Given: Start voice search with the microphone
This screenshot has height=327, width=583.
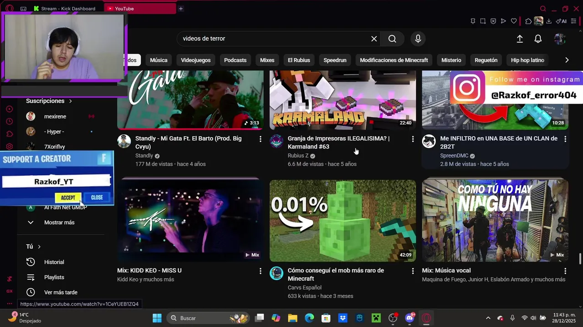Looking at the screenshot, I should (418, 39).
